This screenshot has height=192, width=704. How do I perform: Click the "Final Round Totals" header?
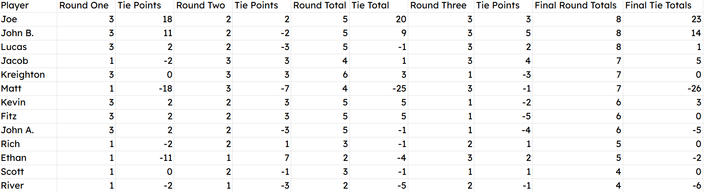click(575, 5)
